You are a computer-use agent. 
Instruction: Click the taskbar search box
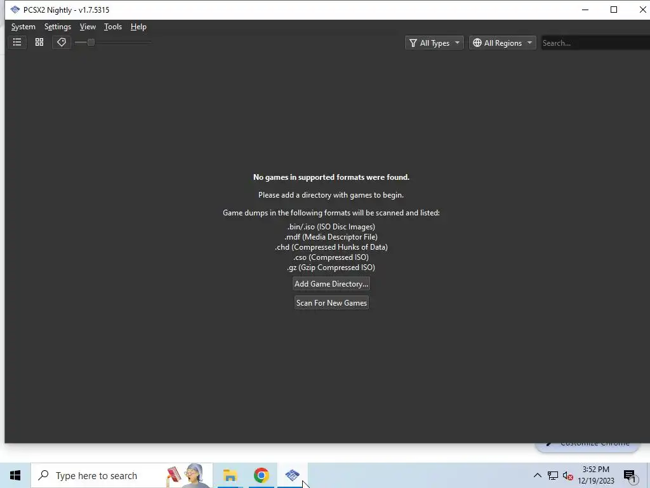(x=122, y=475)
